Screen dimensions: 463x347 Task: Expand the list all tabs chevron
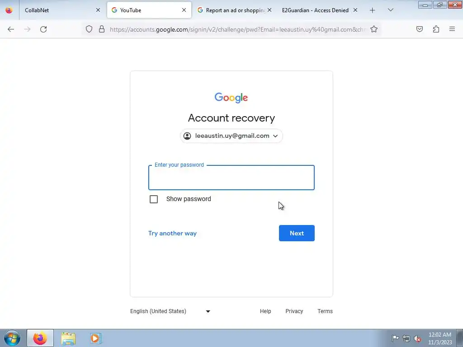[x=390, y=10]
